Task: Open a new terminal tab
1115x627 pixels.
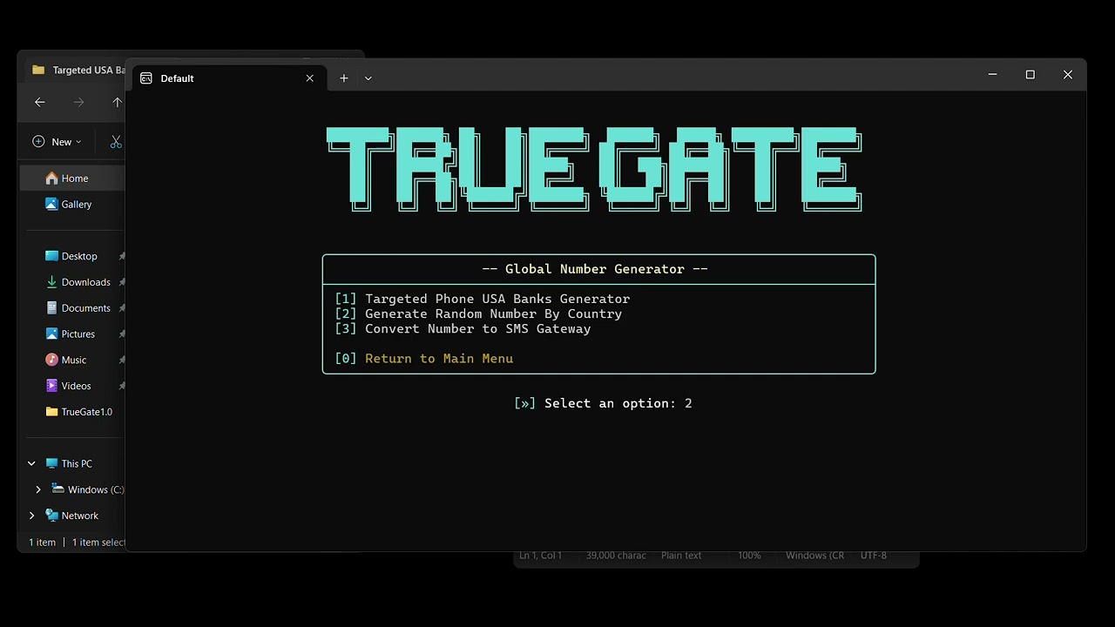Action: [x=344, y=78]
